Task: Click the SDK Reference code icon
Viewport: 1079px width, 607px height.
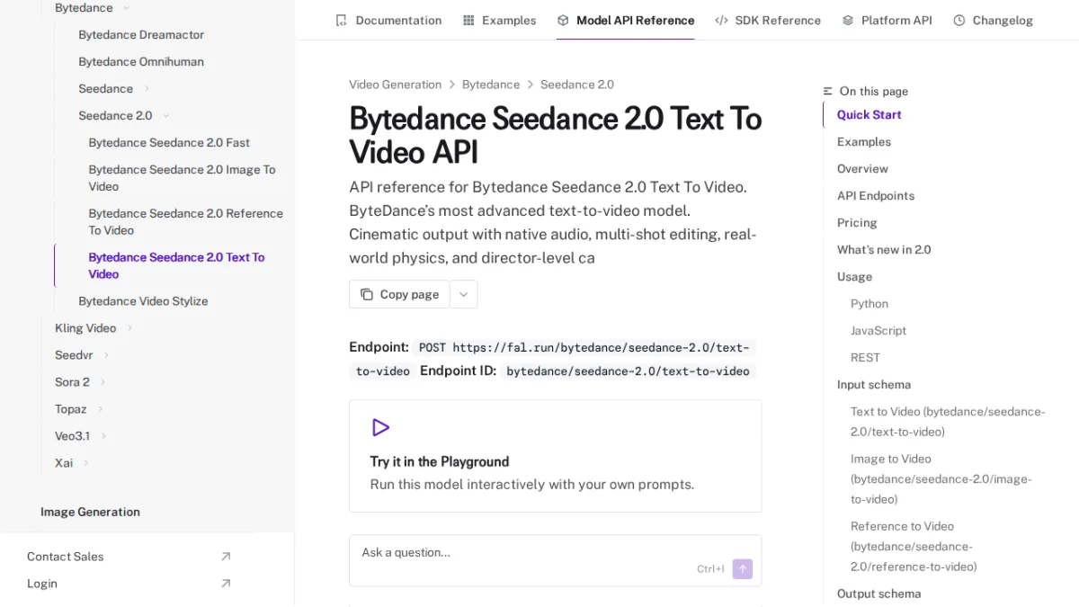Action: 721,20
